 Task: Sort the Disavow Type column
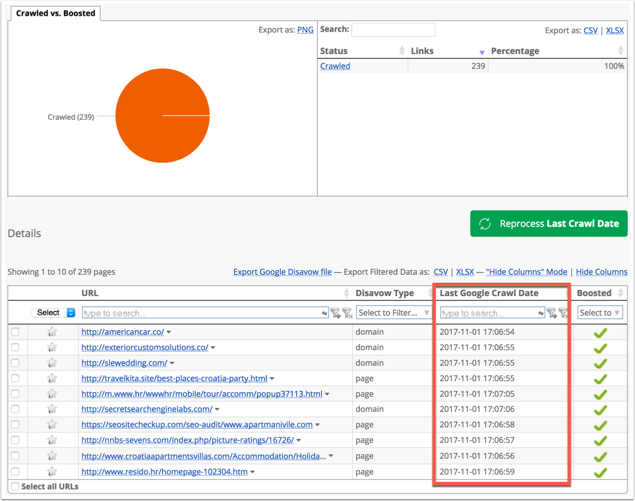[431, 293]
